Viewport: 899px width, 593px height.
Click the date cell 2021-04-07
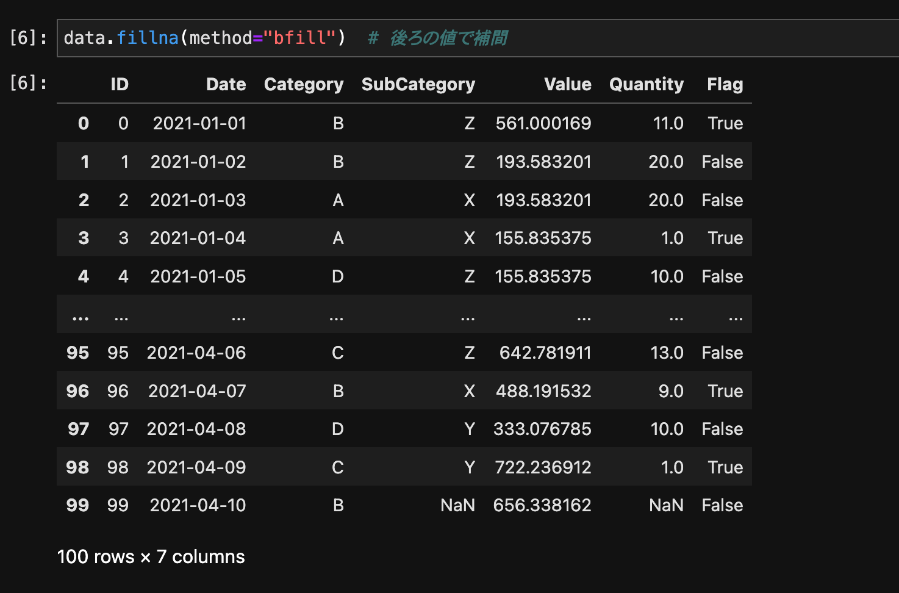[x=197, y=391]
